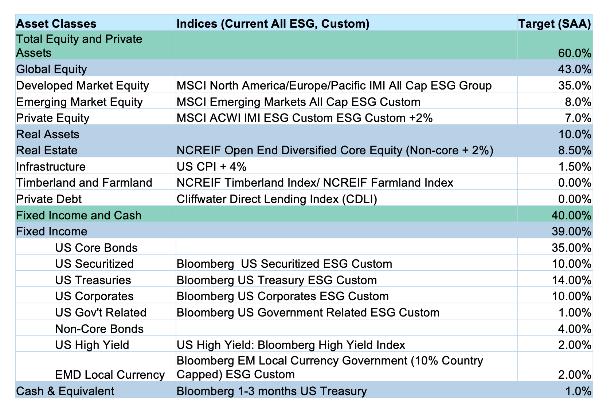Select the US Corporates row label
Image resolution: width=610 pixels, height=414 pixels.
tap(94, 296)
